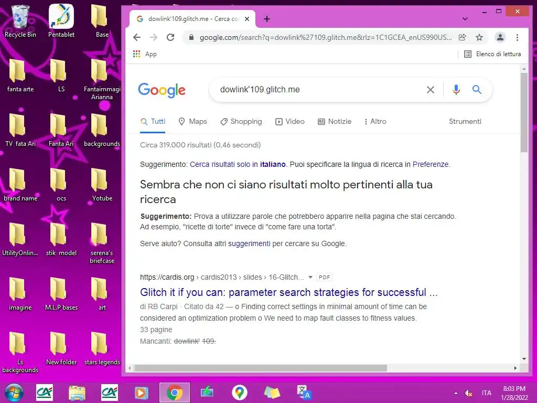Select the Base folder on desktop
The image size is (537, 403).
(x=102, y=21)
